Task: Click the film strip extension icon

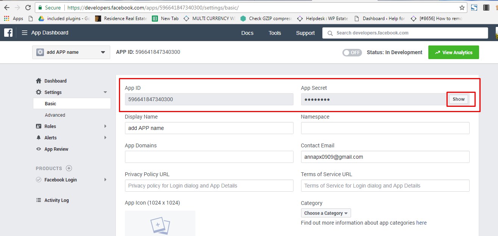Action: 486,8
